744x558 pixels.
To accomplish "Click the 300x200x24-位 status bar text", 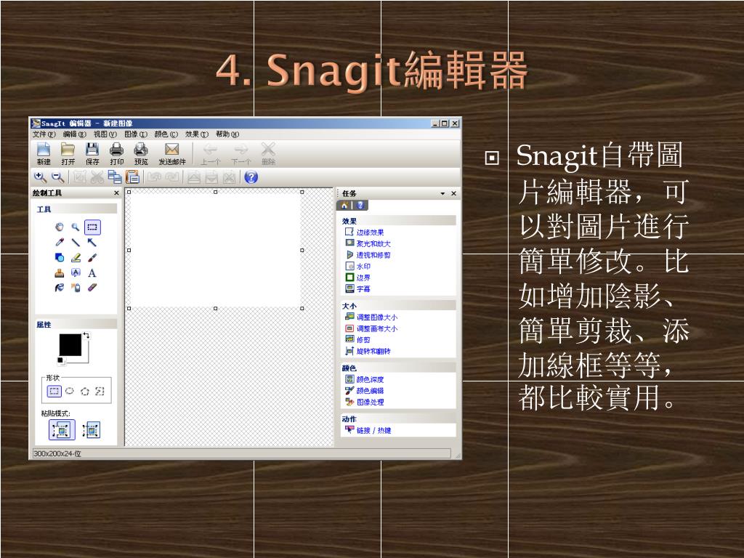I will tap(57, 453).
